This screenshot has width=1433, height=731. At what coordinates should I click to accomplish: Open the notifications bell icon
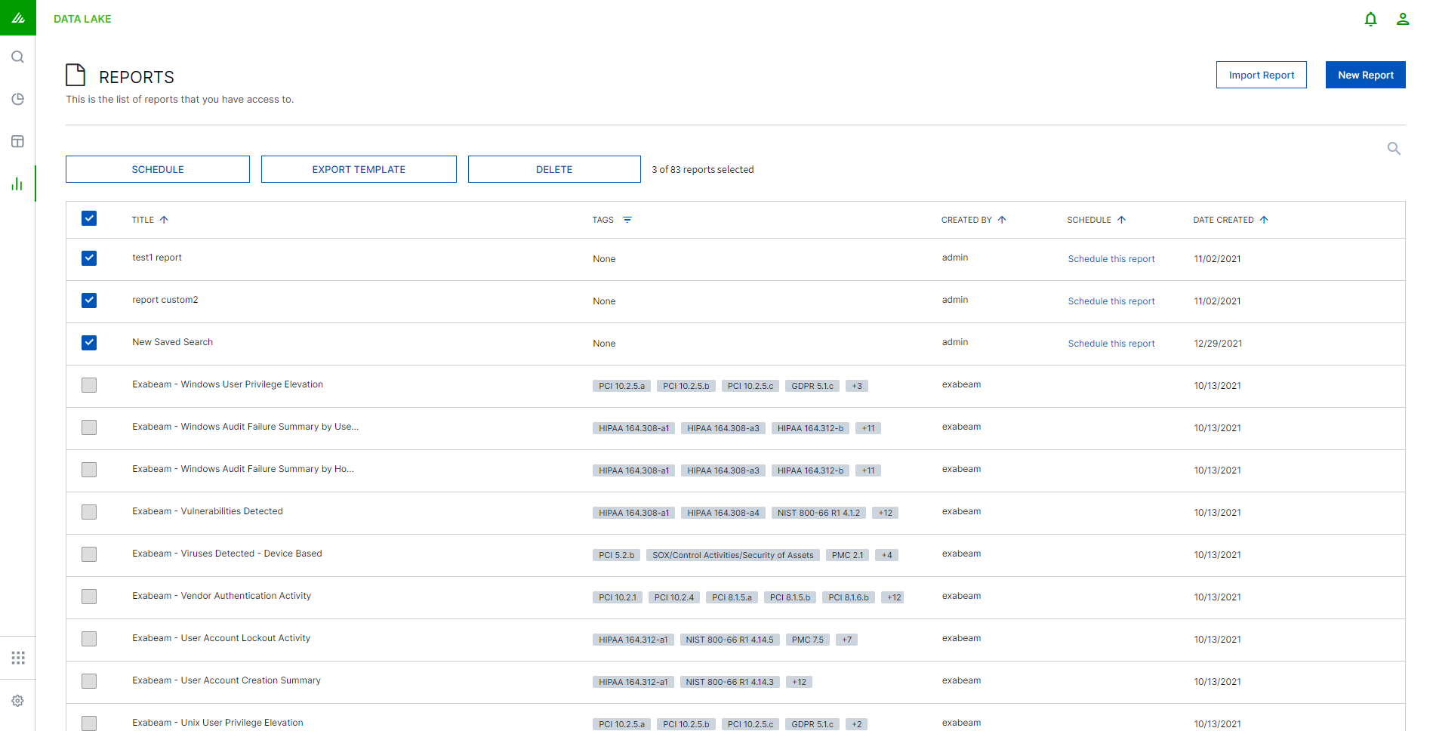coord(1371,19)
